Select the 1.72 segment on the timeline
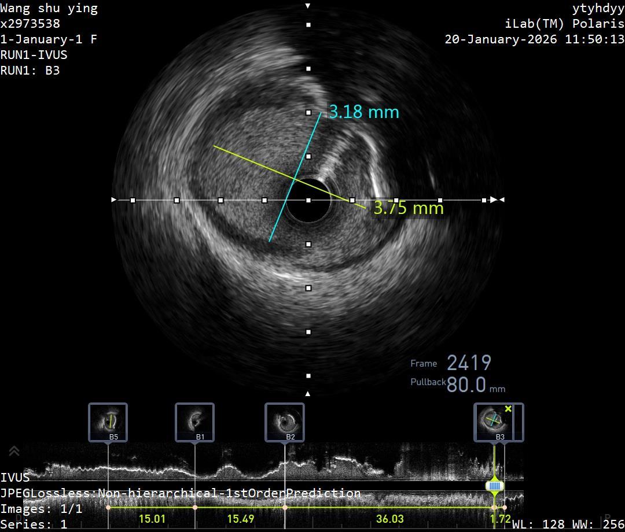 (500, 519)
